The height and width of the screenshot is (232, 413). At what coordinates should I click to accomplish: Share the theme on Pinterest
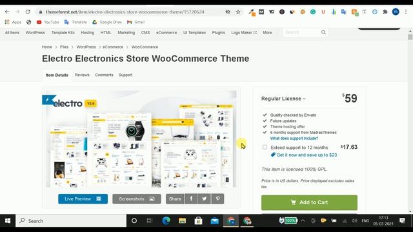(217, 199)
